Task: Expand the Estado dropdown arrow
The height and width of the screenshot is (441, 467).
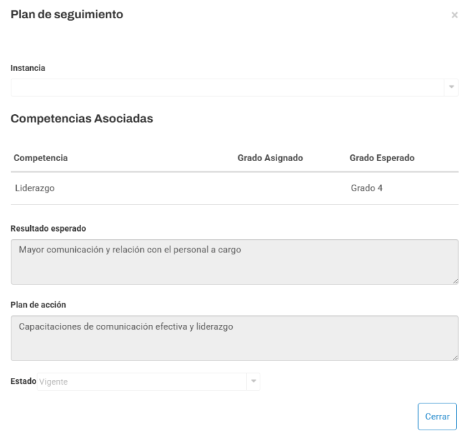Action: (x=254, y=381)
